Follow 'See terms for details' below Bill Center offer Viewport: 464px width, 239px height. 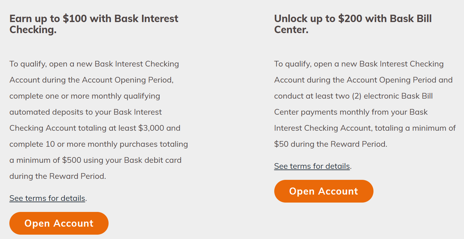pos(312,166)
